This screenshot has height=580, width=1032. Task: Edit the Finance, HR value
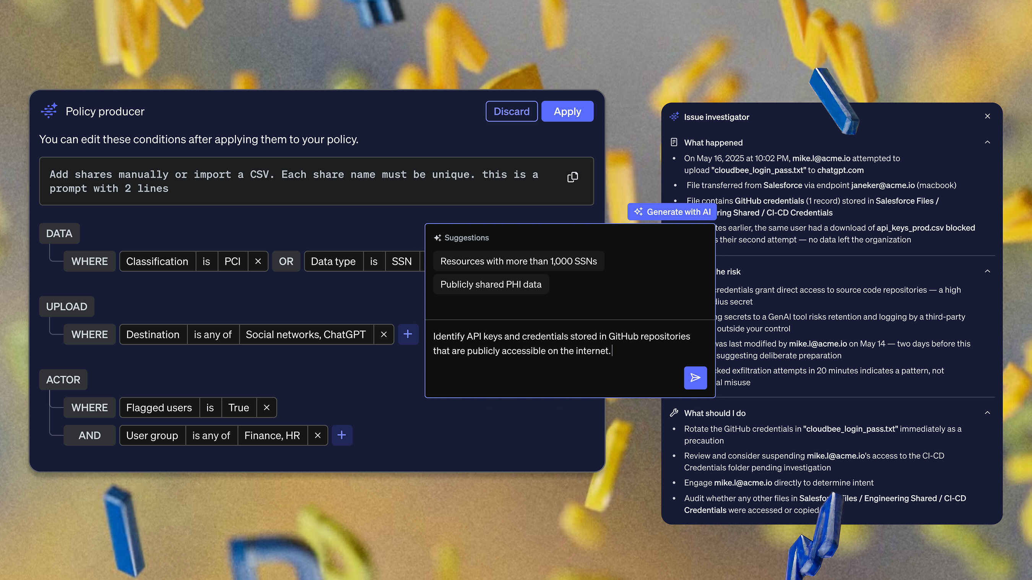tap(272, 435)
